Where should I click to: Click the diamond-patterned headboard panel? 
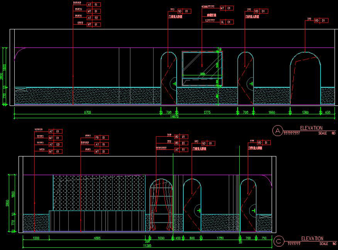click(99, 192)
